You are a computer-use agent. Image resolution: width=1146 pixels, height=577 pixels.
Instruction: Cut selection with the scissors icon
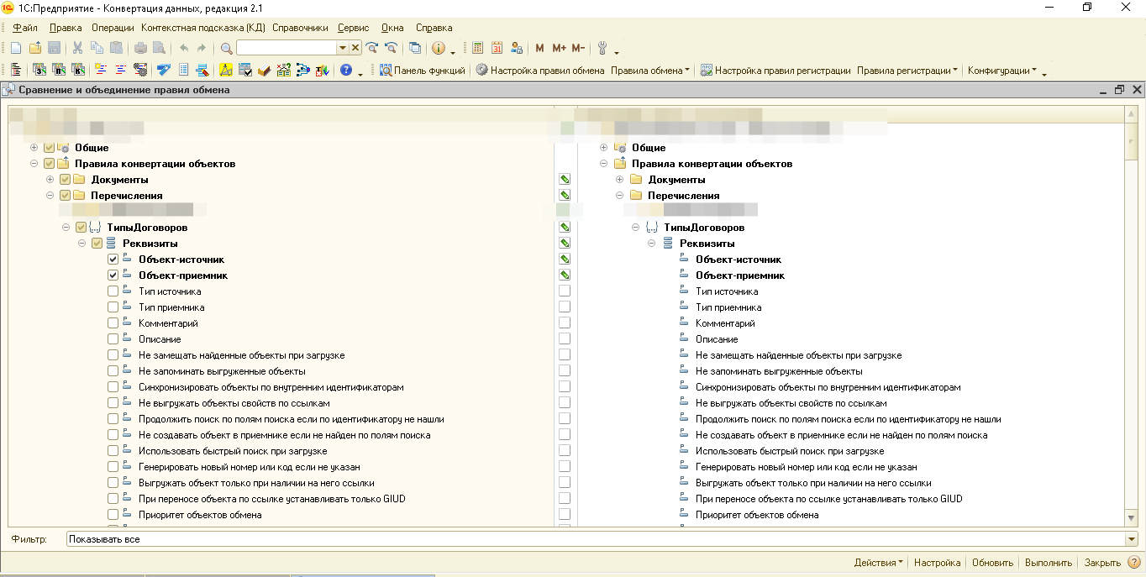pyautogui.click(x=77, y=48)
